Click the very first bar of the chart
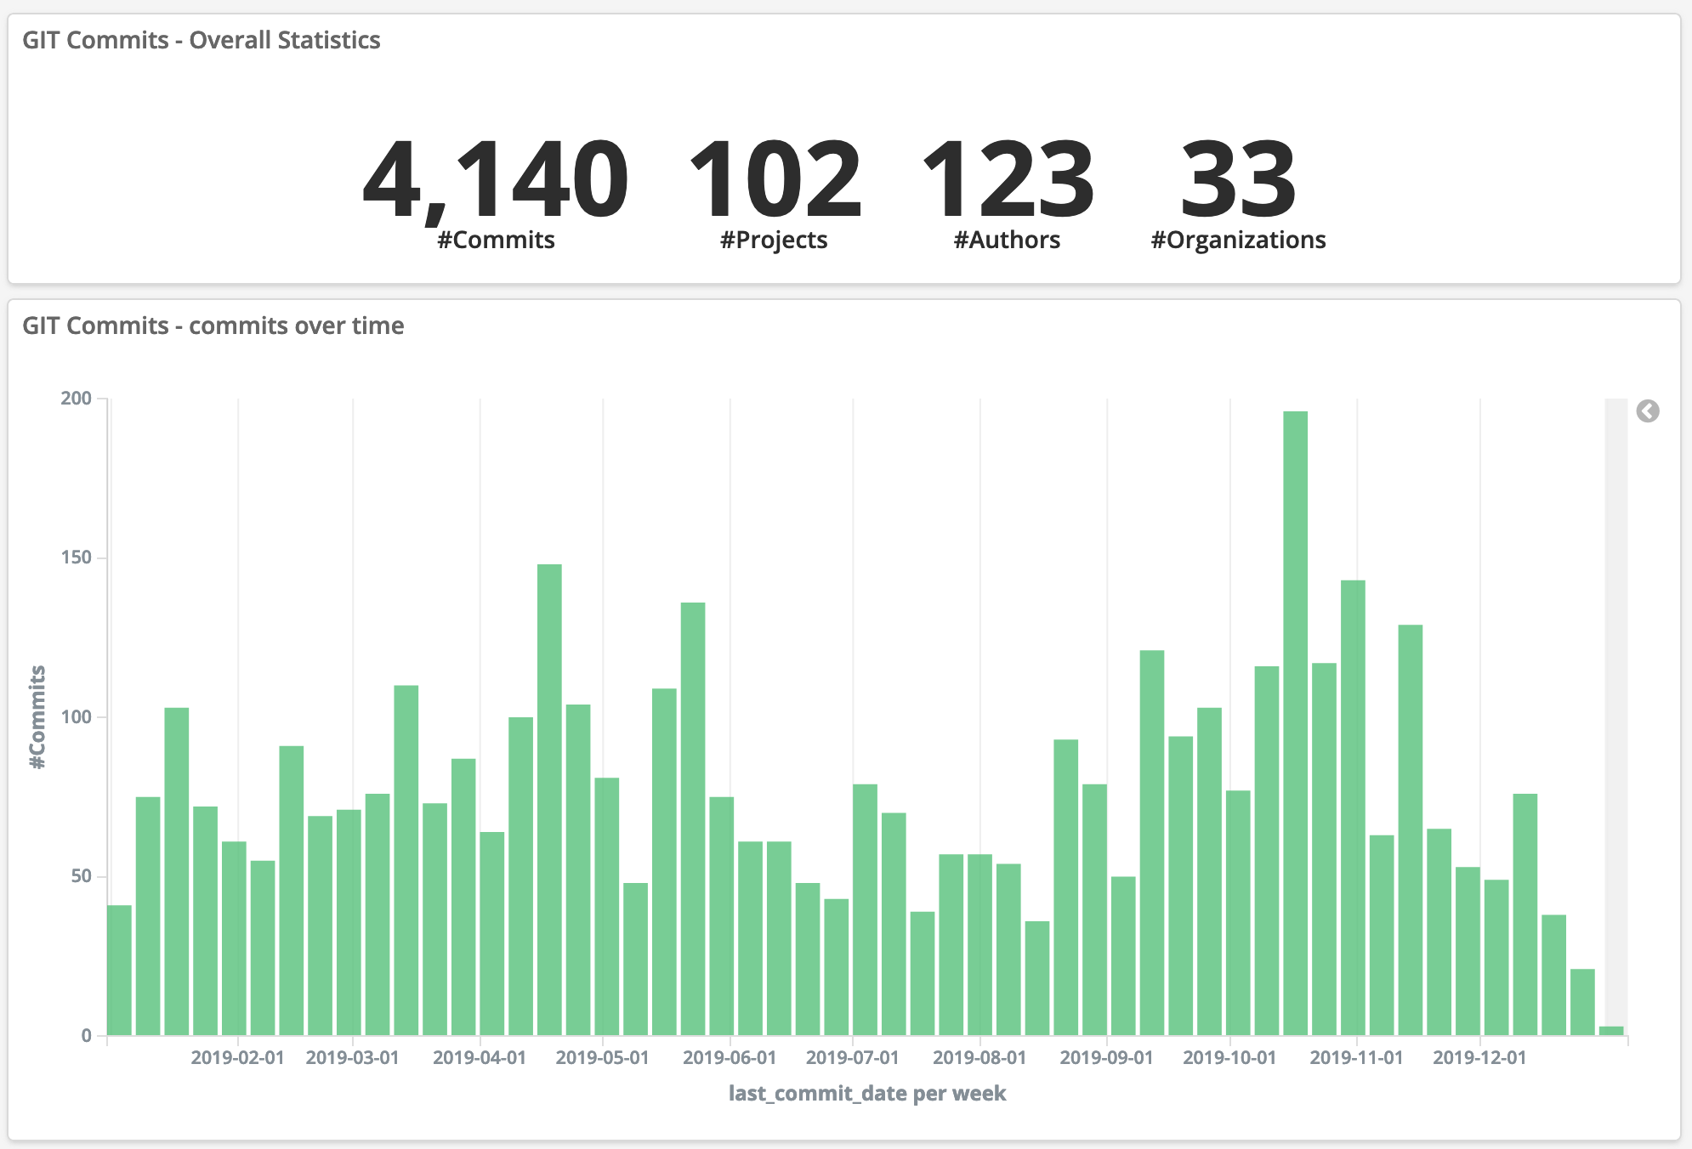This screenshot has height=1149, width=1692. coord(119,970)
